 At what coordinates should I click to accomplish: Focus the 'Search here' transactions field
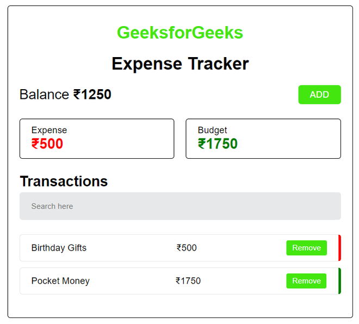coord(180,206)
